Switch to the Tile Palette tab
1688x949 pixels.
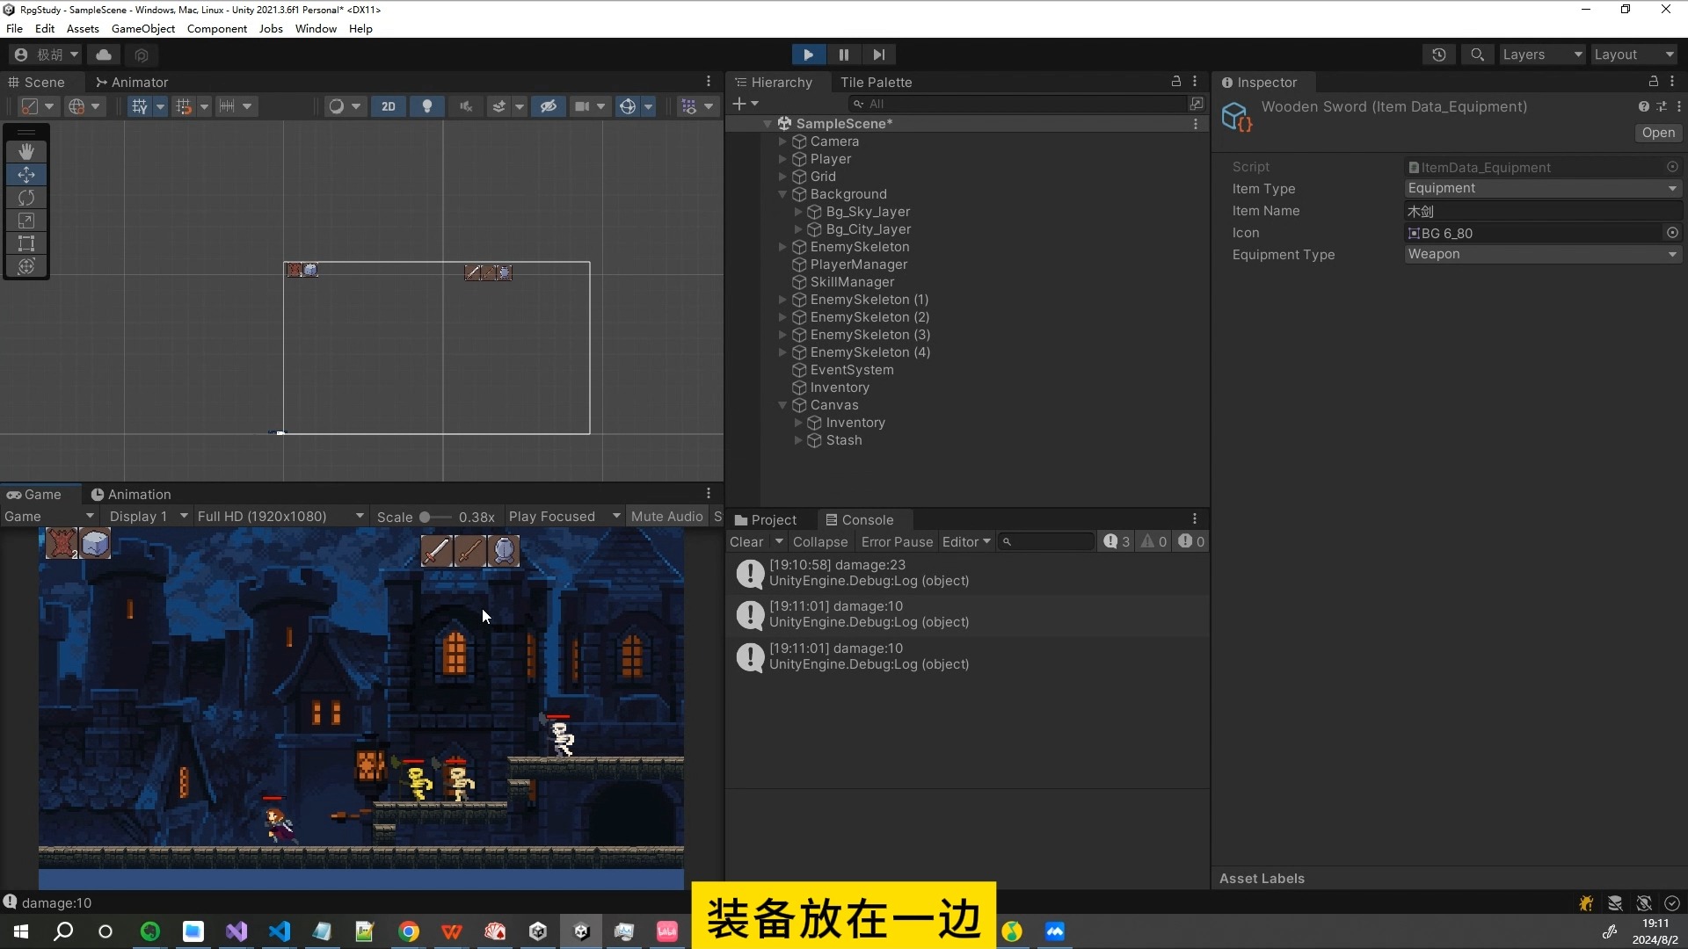(876, 82)
